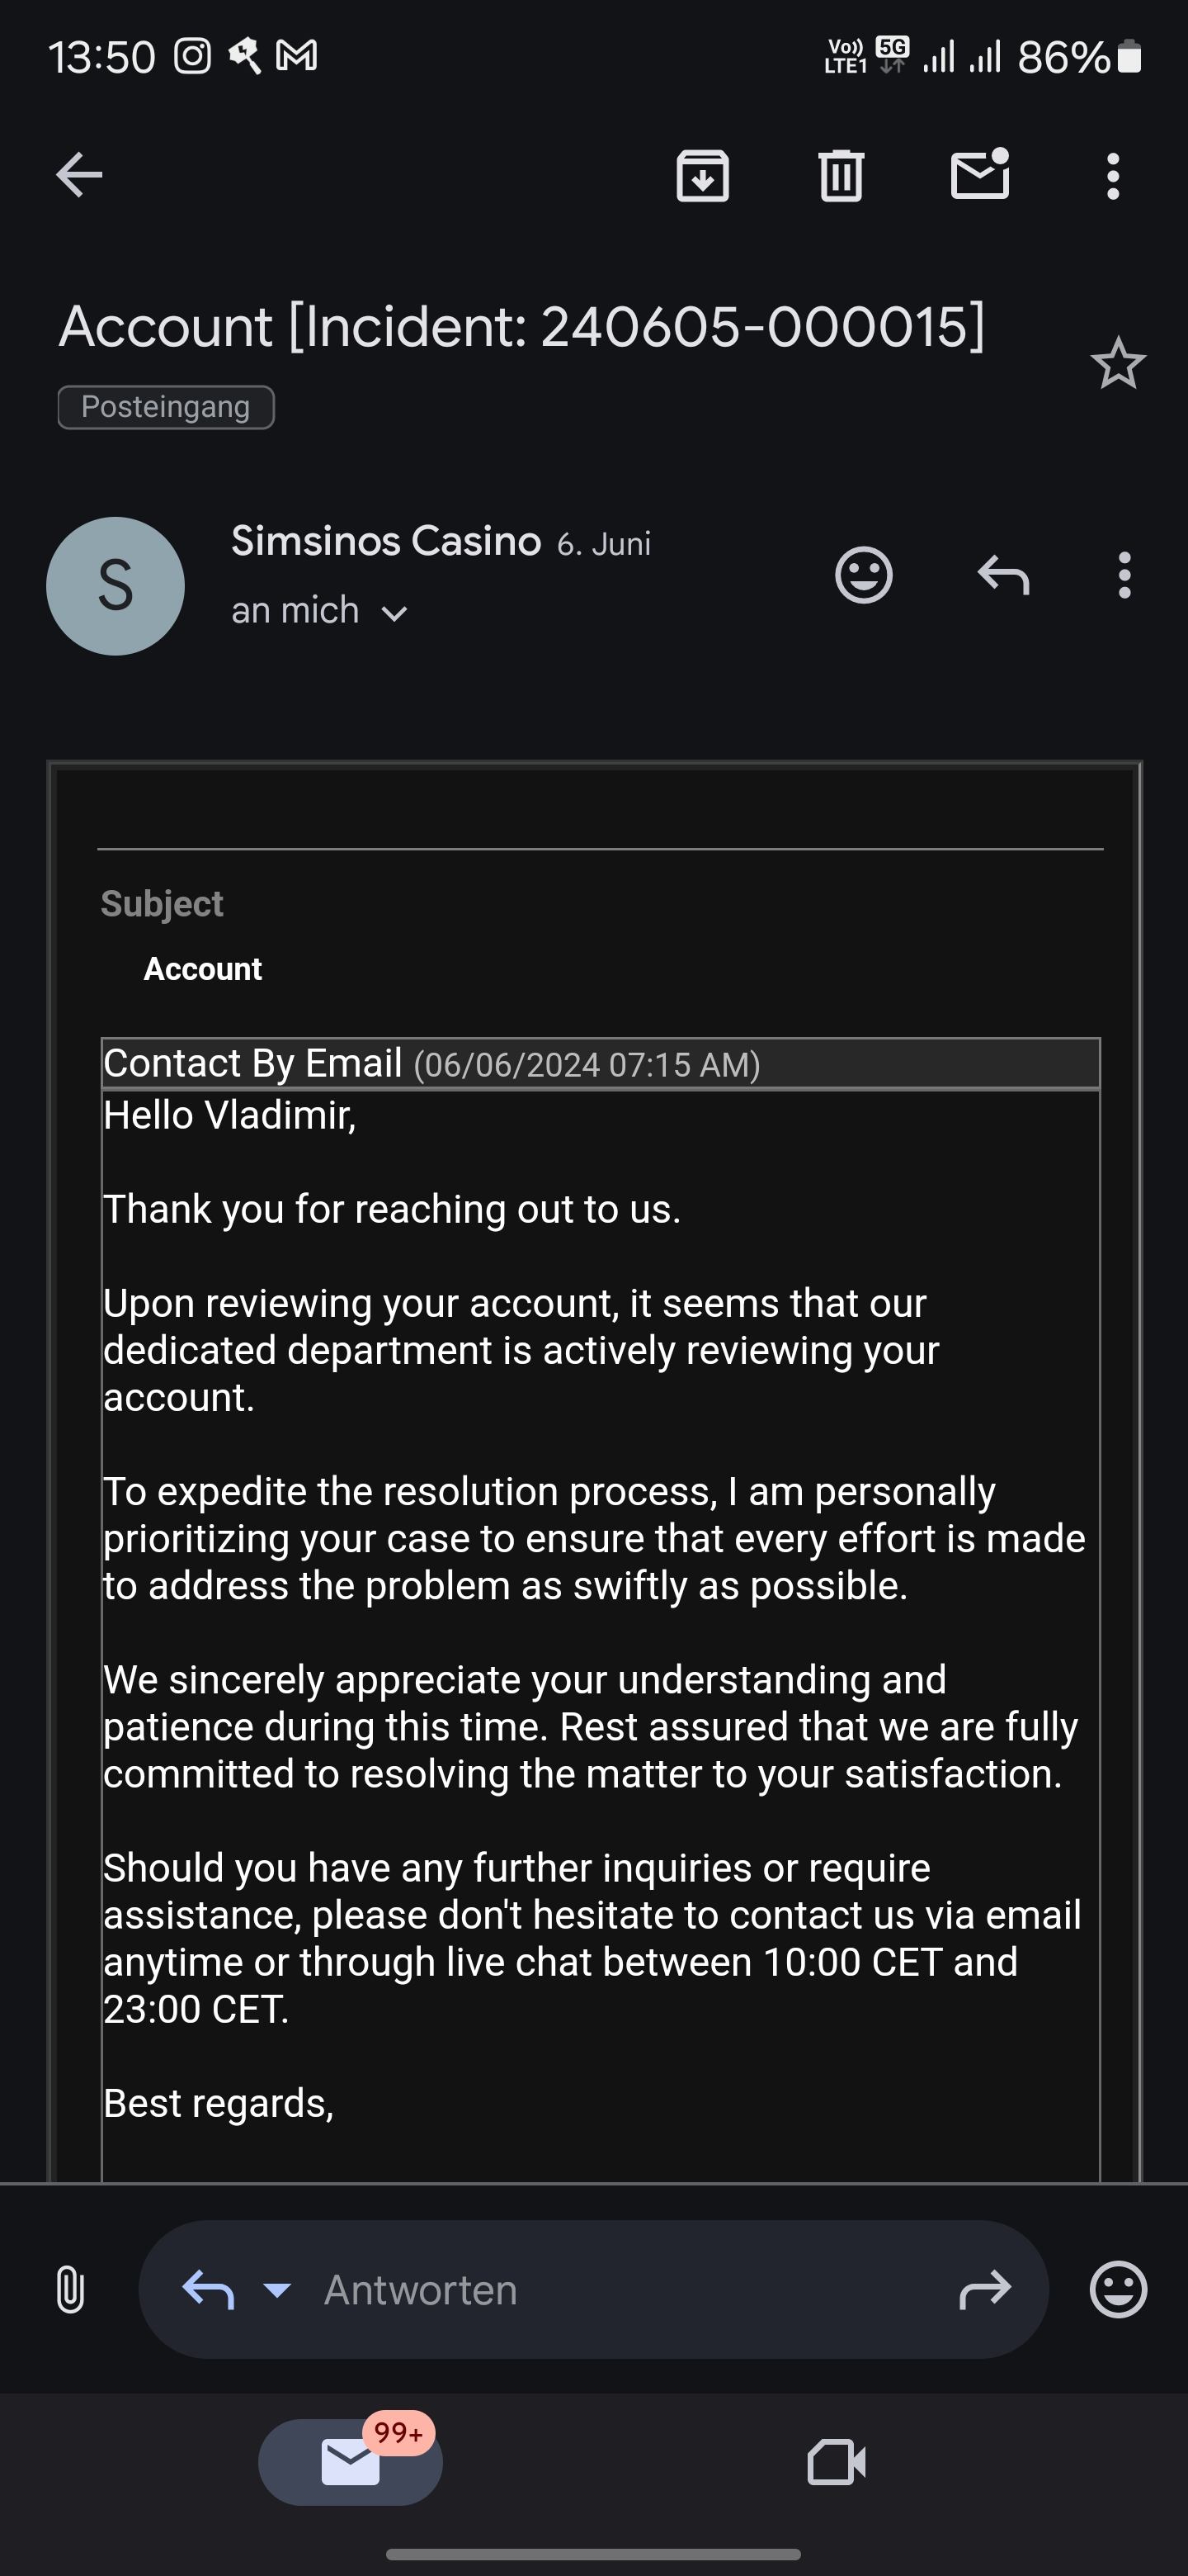Attach a file with the paperclip icon
The height and width of the screenshot is (2576, 1188).
pos(70,2290)
